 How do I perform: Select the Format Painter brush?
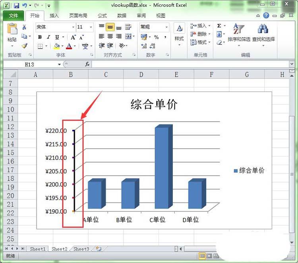tap(24, 46)
